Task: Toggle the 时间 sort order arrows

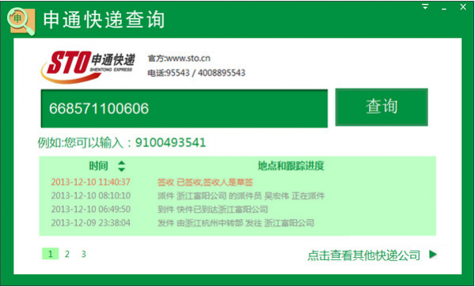Action: pyautogui.click(x=121, y=166)
